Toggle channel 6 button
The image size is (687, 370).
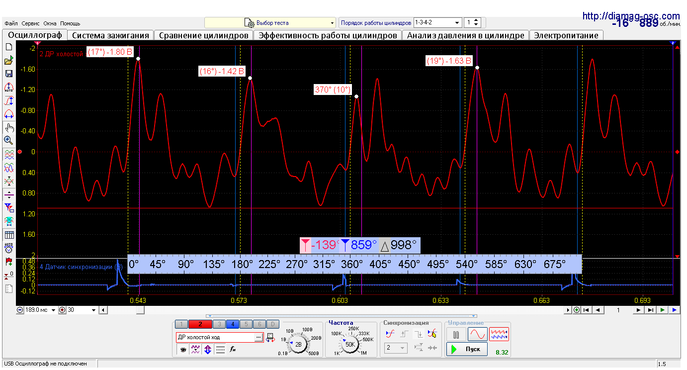[x=259, y=324]
